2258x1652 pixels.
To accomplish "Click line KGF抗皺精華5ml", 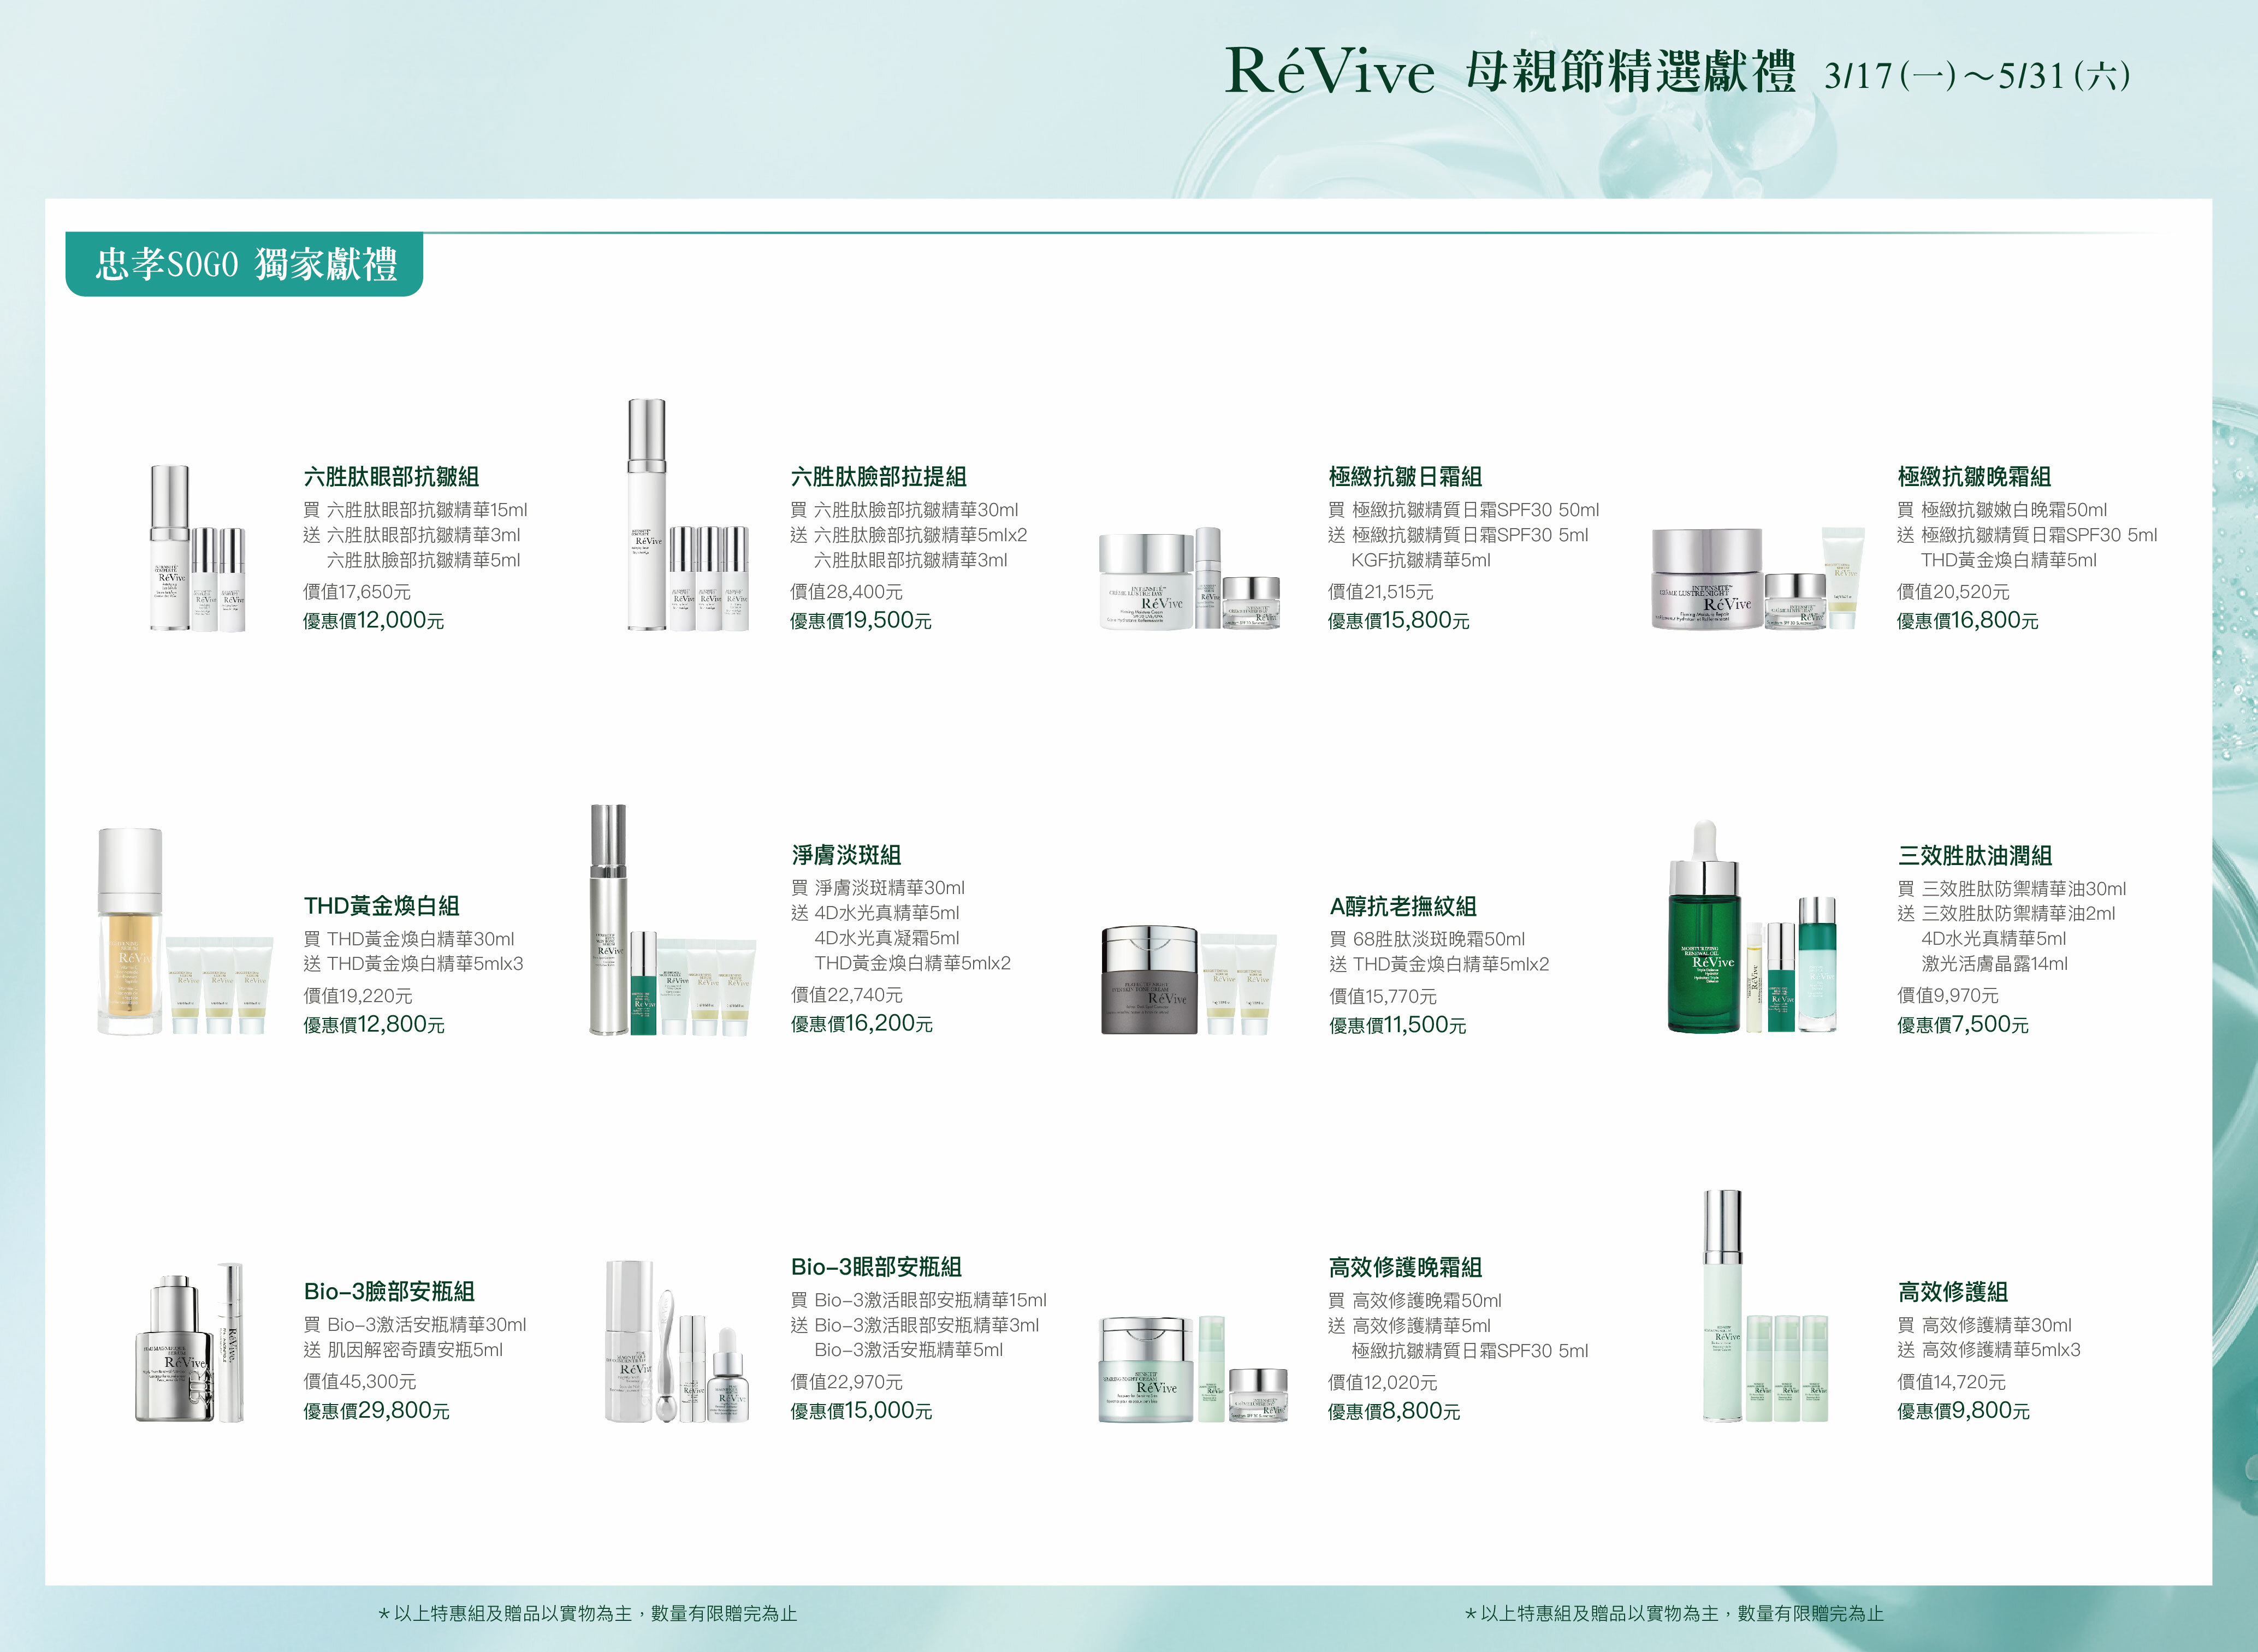I will point(1420,561).
